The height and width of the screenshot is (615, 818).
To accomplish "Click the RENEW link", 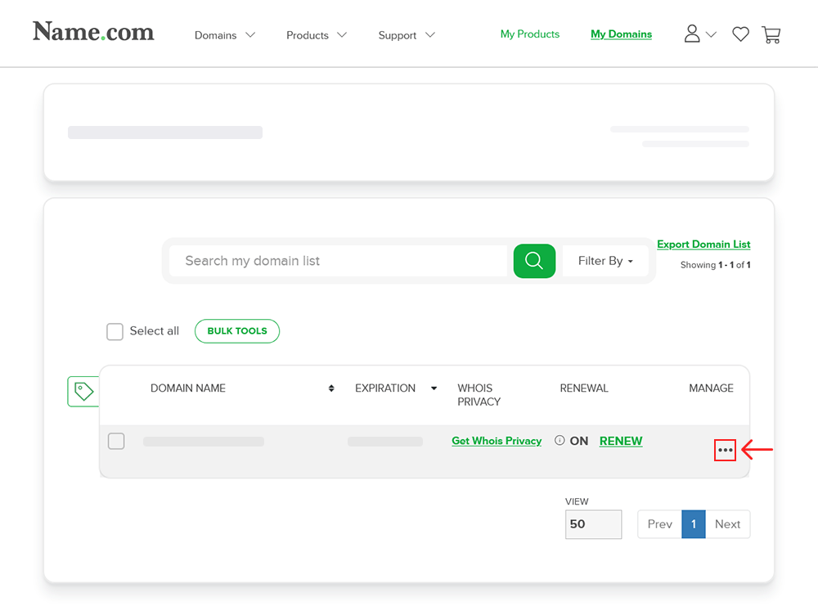I will coord(621,441).
